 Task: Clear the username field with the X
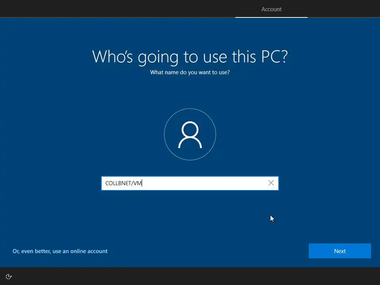271,183
